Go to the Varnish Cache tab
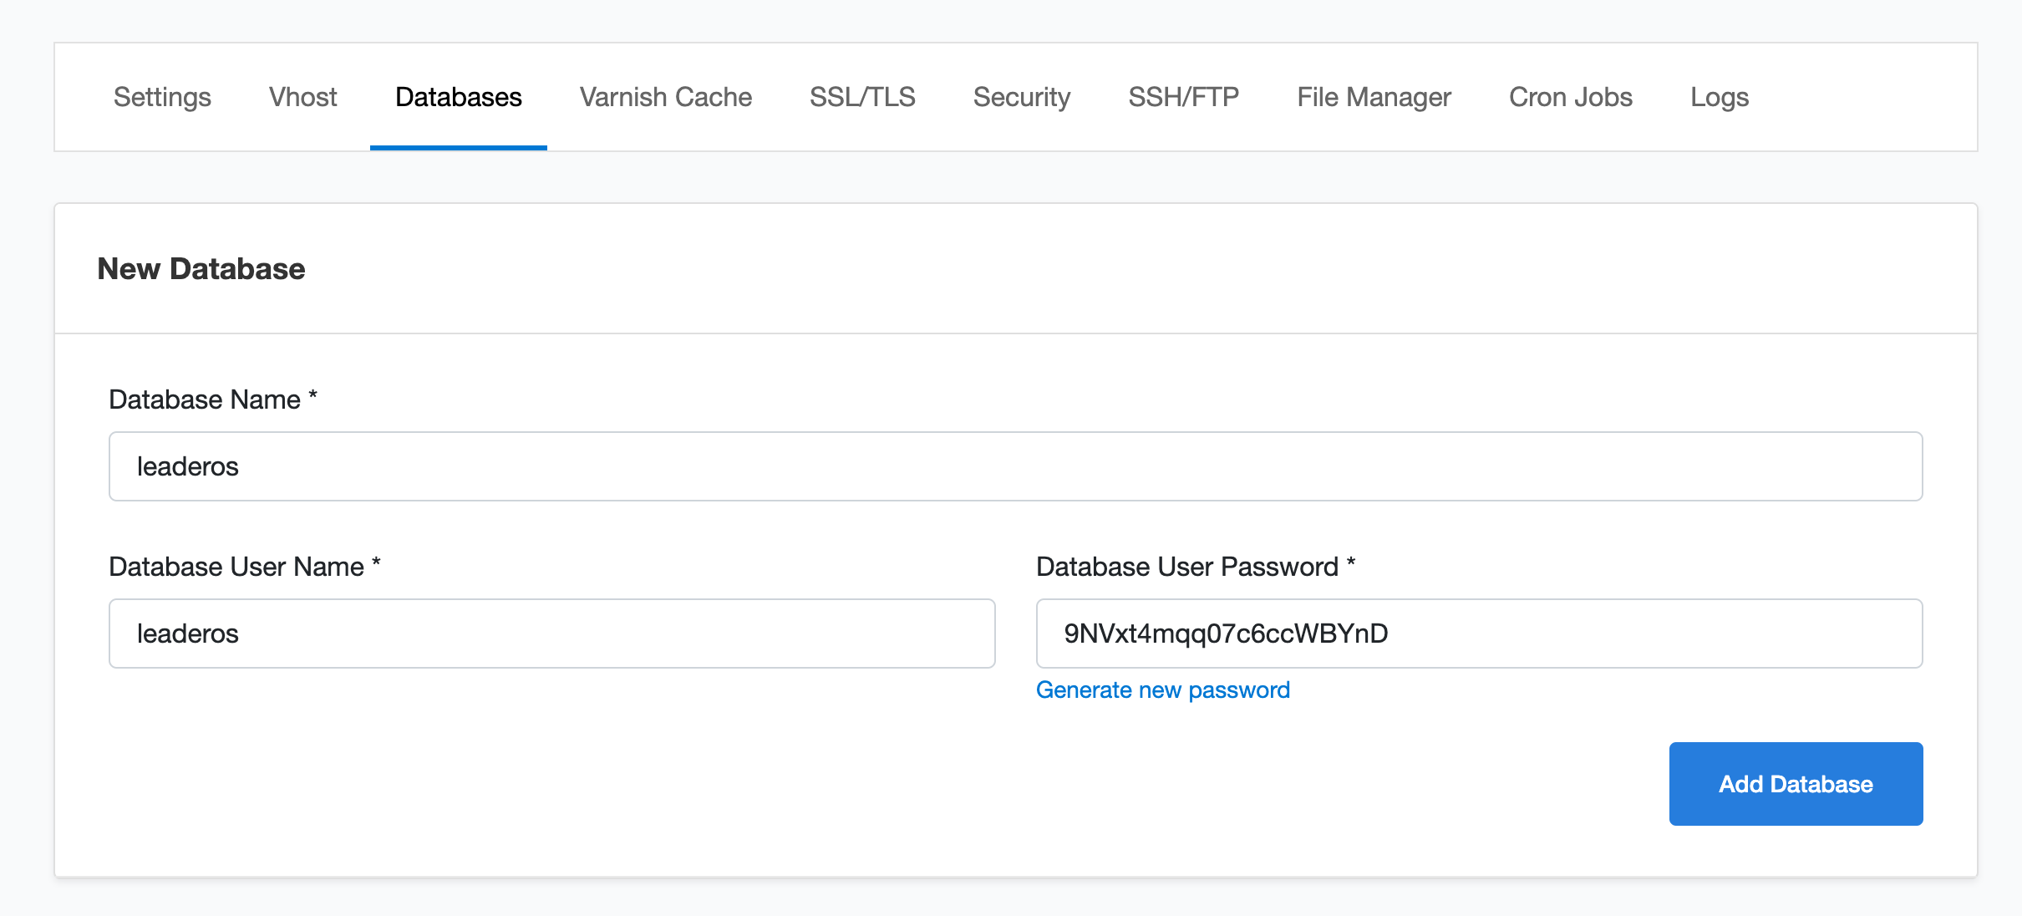 tap(665, 97)
